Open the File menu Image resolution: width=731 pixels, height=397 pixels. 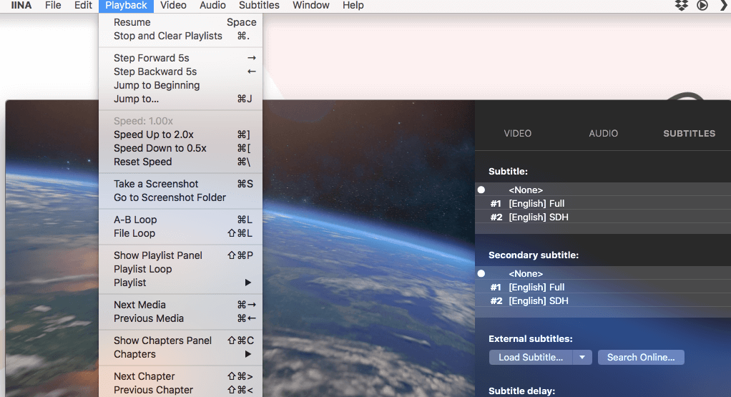(53, 5)
